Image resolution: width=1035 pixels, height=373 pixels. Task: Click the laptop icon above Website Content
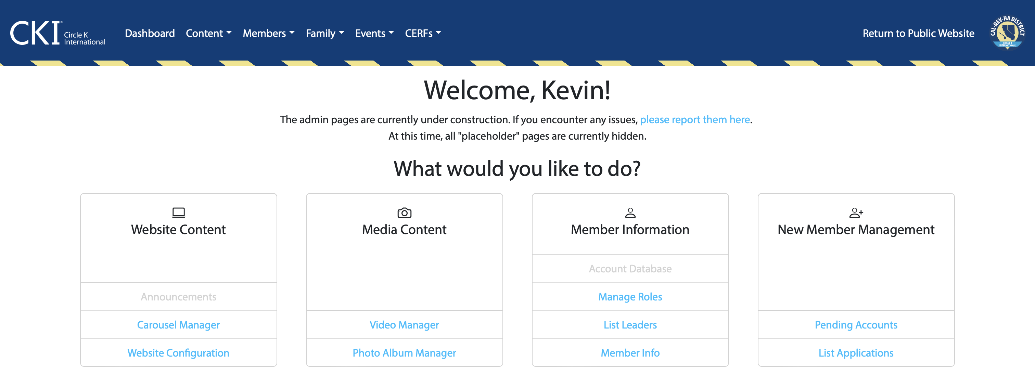pos(178,213)
